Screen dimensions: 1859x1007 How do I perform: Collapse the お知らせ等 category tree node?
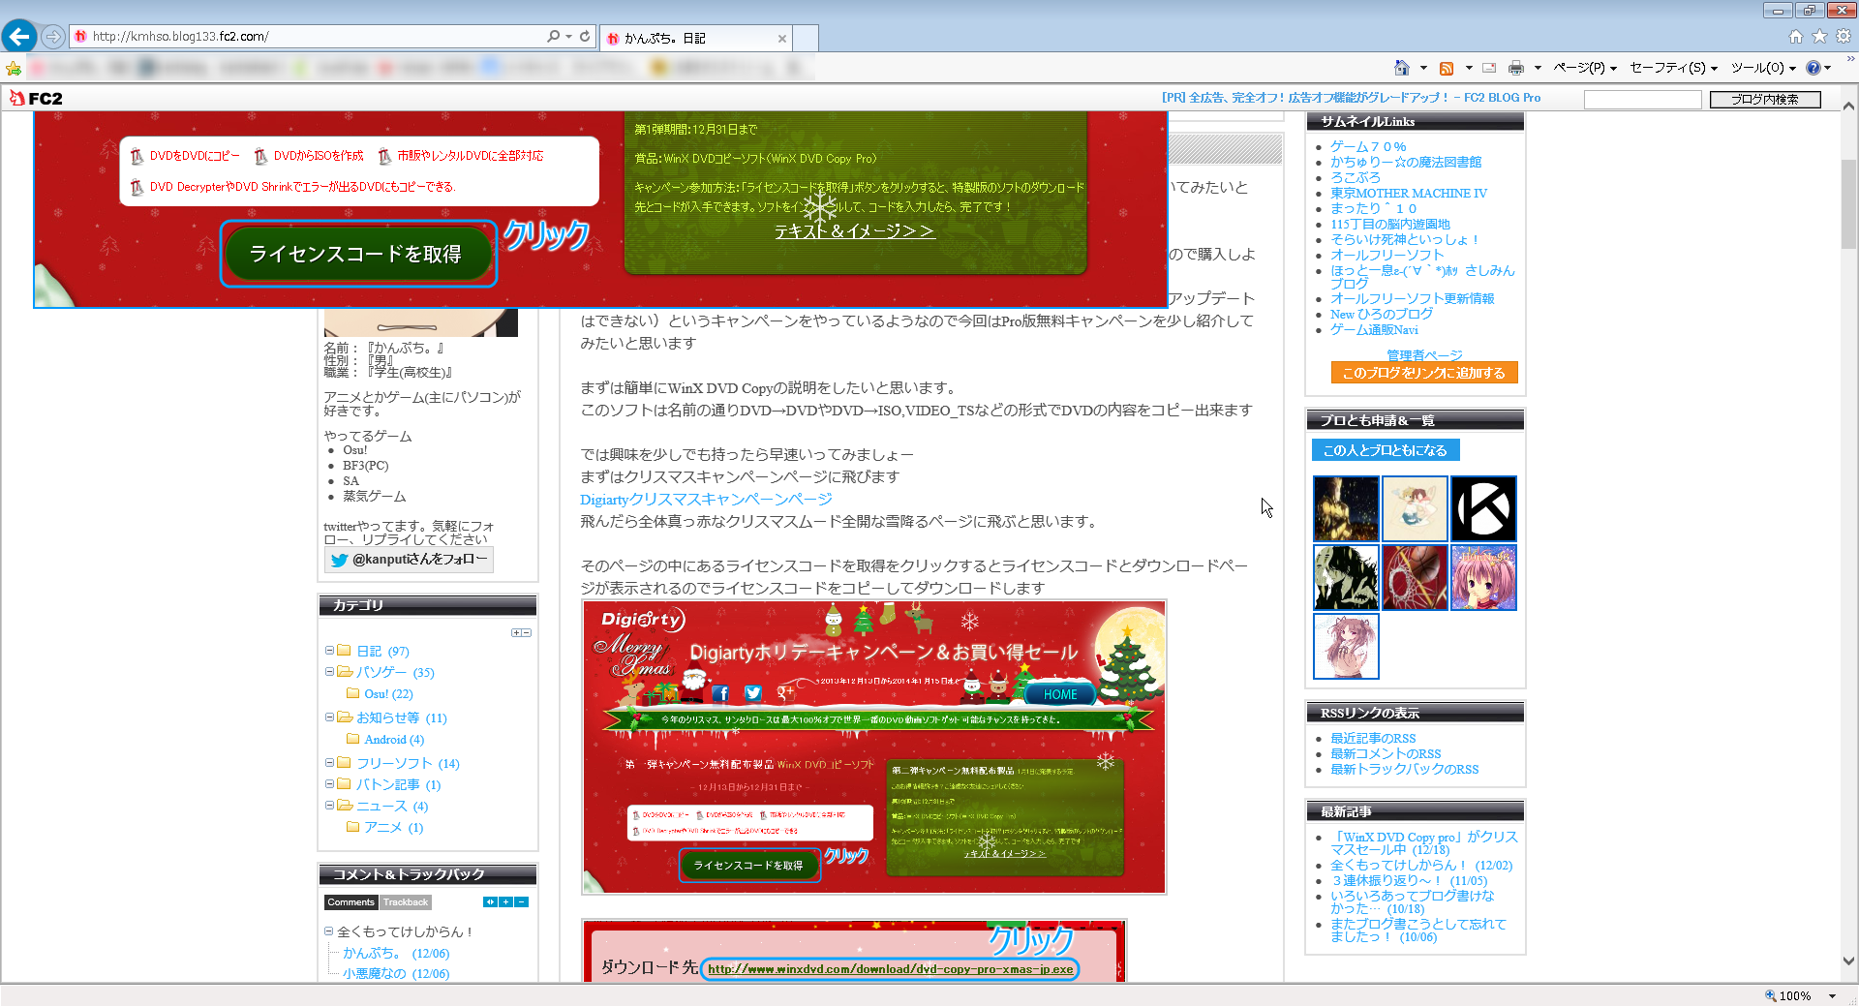pos(329,717)
